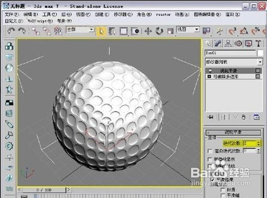
Task: Select the Unlink Selection tool
Action: (47, 31)
